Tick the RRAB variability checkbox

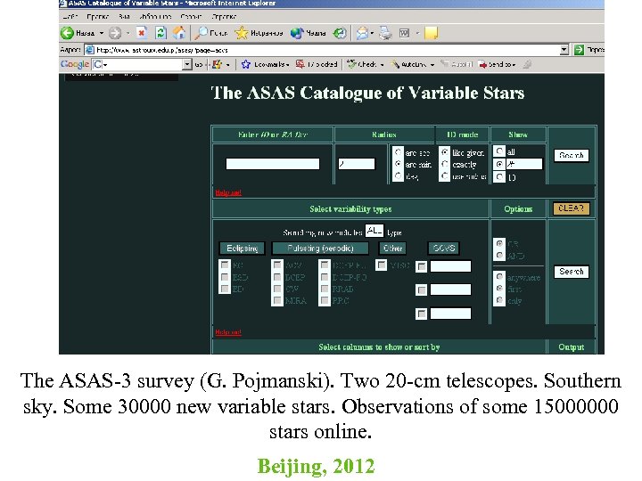(x=325, y=289)
